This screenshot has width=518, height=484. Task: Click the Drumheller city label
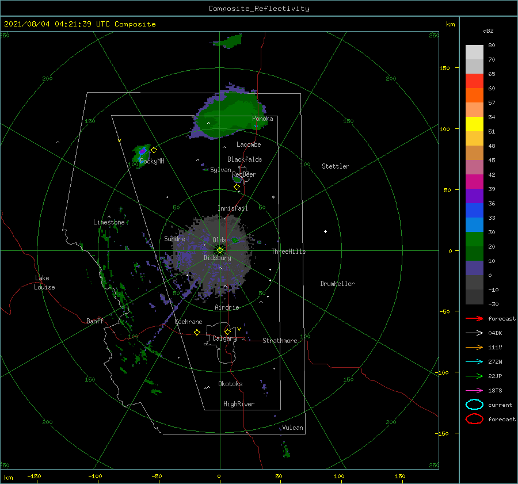[x=337, y=284]
